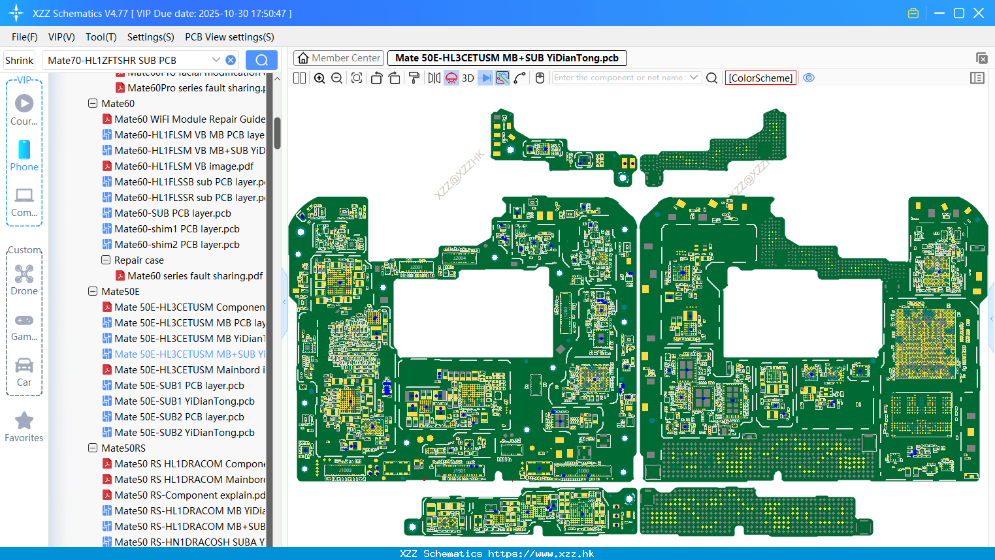This screenshot has height=560, width=995.
Task: Select the trace path drawing tool
Action: (520, 78)
